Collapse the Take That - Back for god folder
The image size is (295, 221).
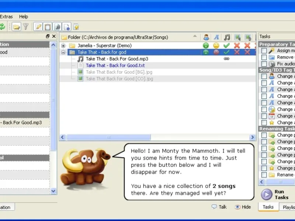tap(63, 52)
